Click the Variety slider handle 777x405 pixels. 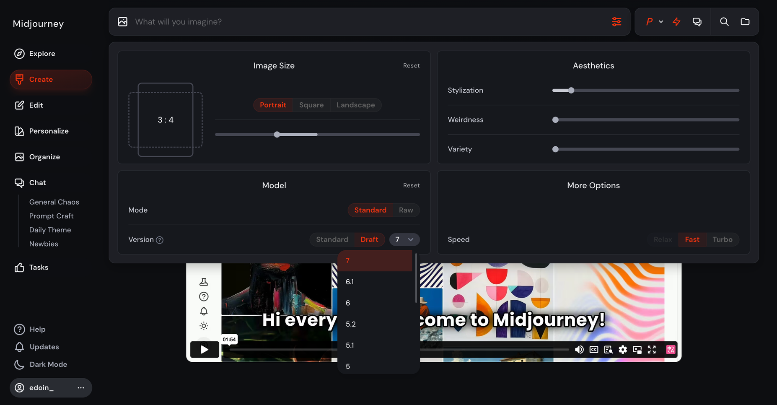tap(555, 149)
